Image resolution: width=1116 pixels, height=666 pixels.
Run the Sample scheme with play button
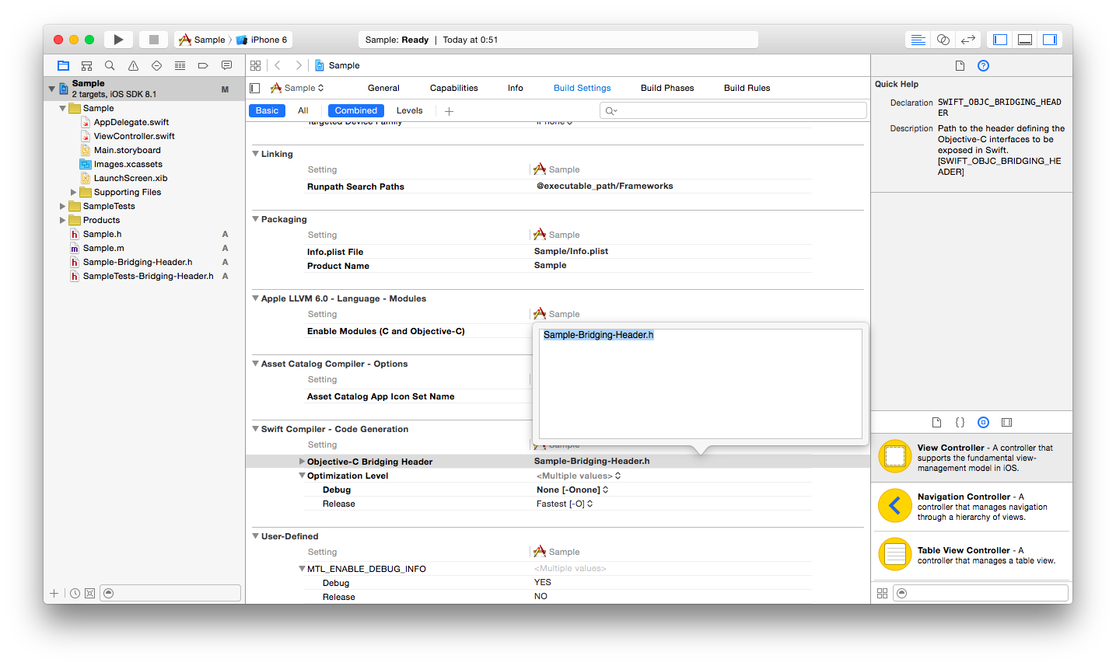(x=118, y=40)
